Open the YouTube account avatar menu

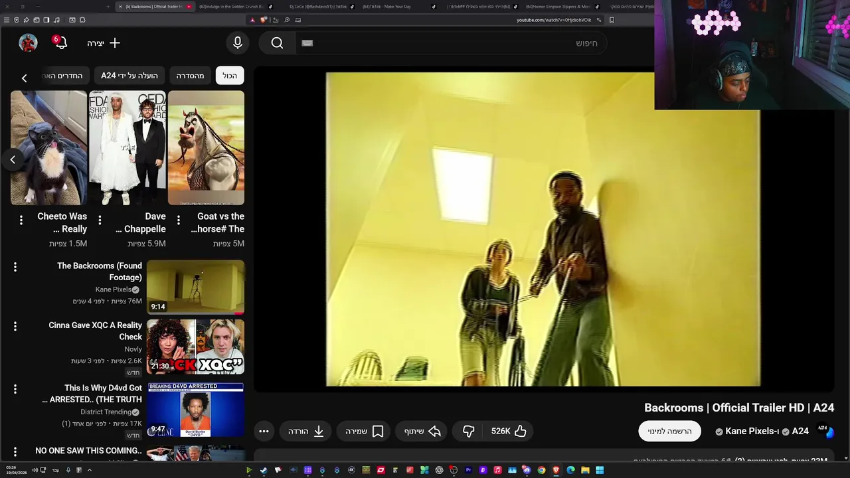pos(28,43)
